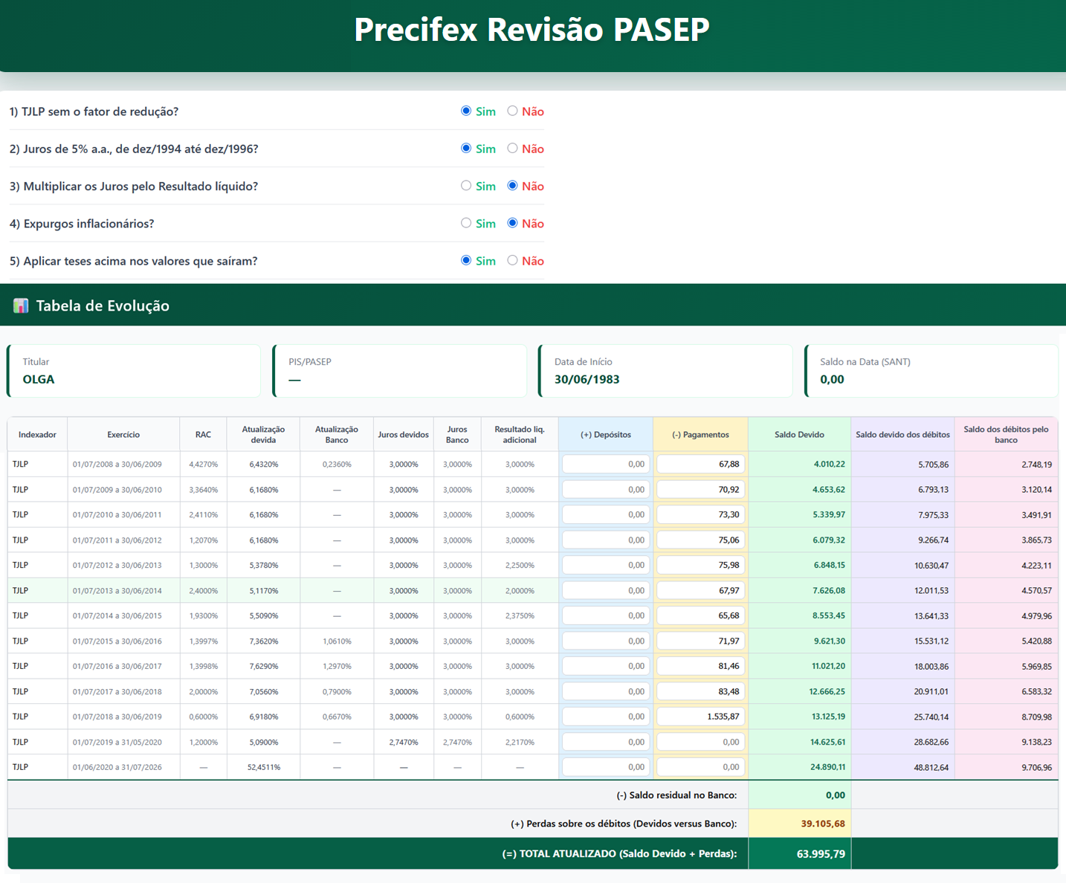Click exercício cell 01/07/2013 a 30/06/2014
1066x883 pixels.
[117, 591]
